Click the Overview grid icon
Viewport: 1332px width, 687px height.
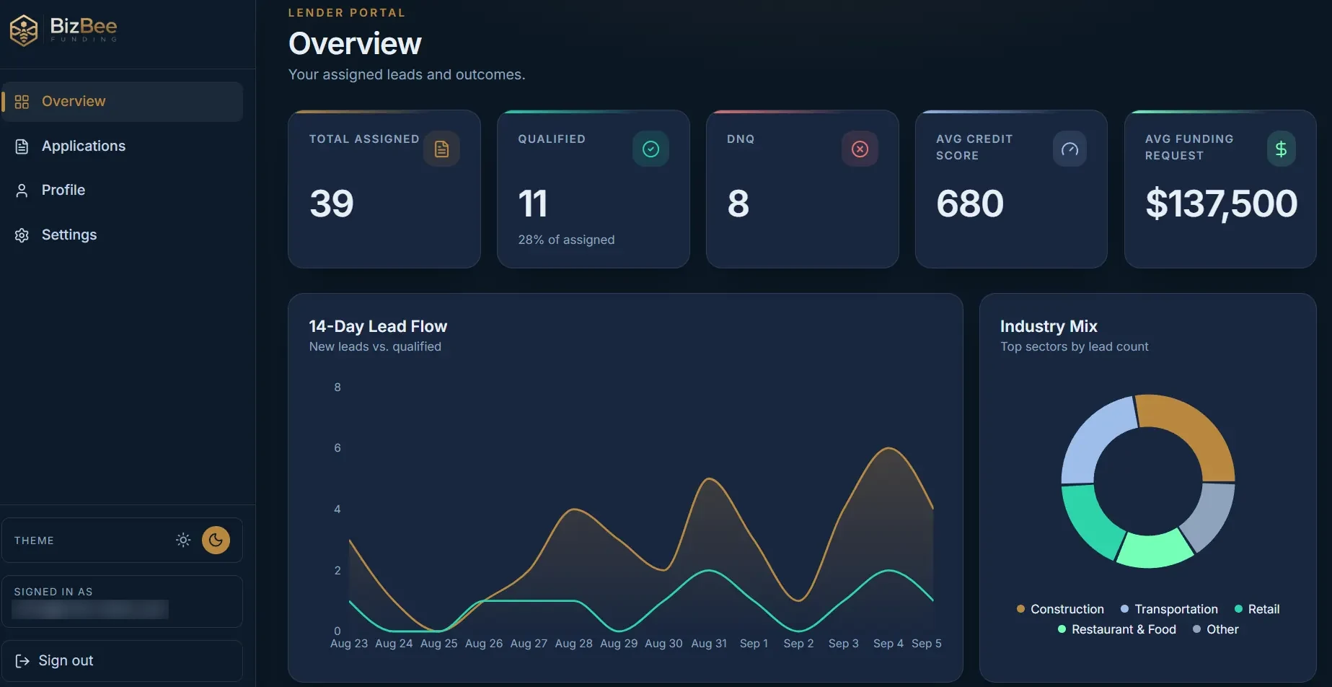point(22,102)
